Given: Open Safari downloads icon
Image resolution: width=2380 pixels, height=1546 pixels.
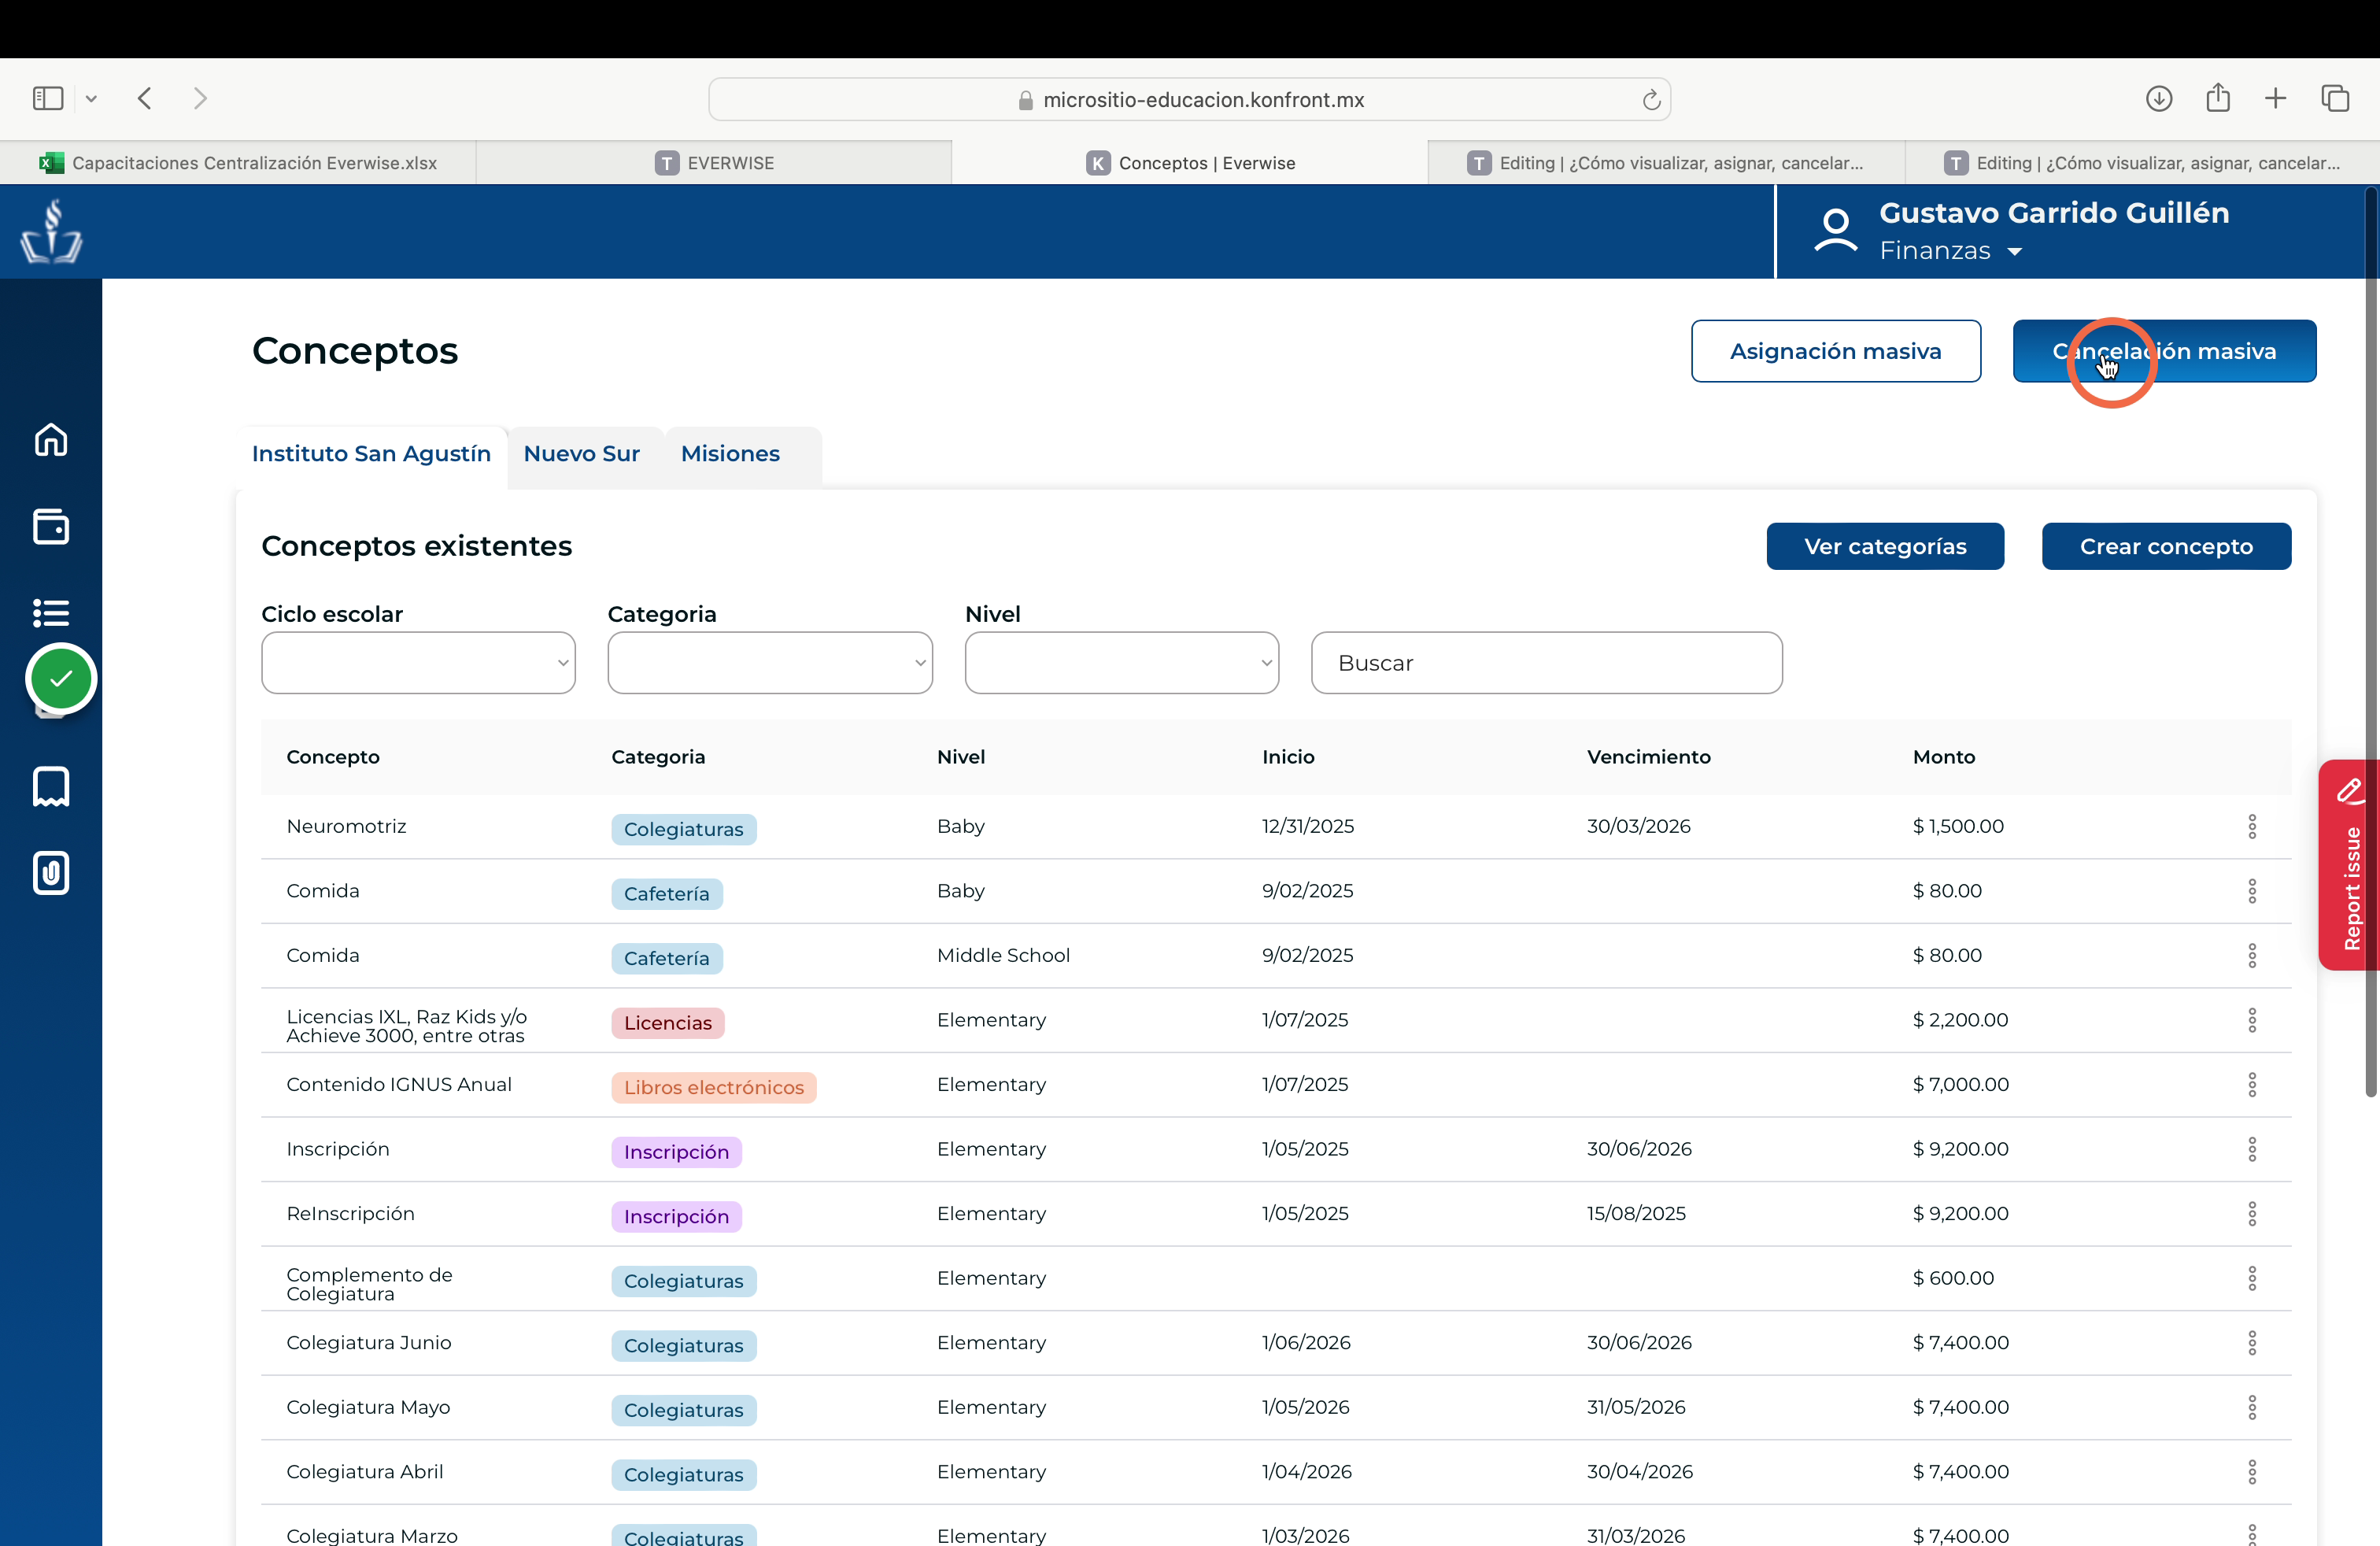Looking at the screenshot, I should [2159, 98].
